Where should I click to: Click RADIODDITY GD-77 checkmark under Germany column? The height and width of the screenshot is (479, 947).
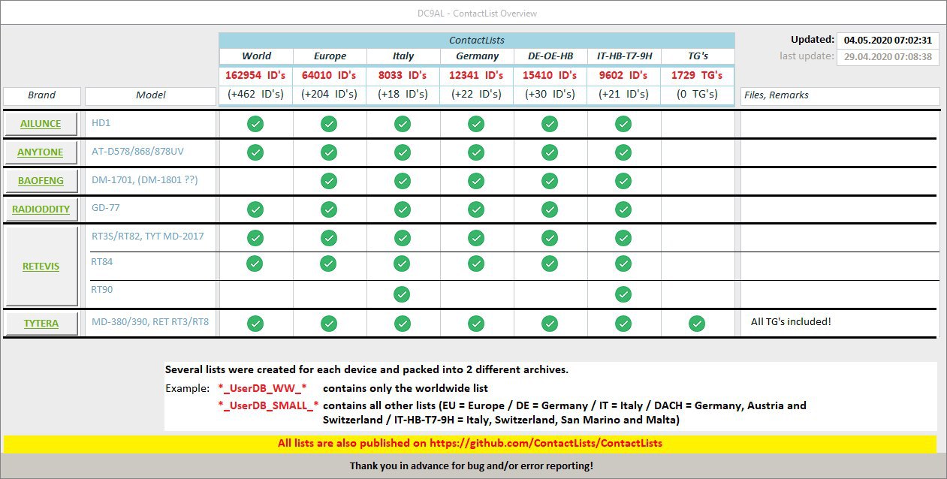[x=476, y=209]
